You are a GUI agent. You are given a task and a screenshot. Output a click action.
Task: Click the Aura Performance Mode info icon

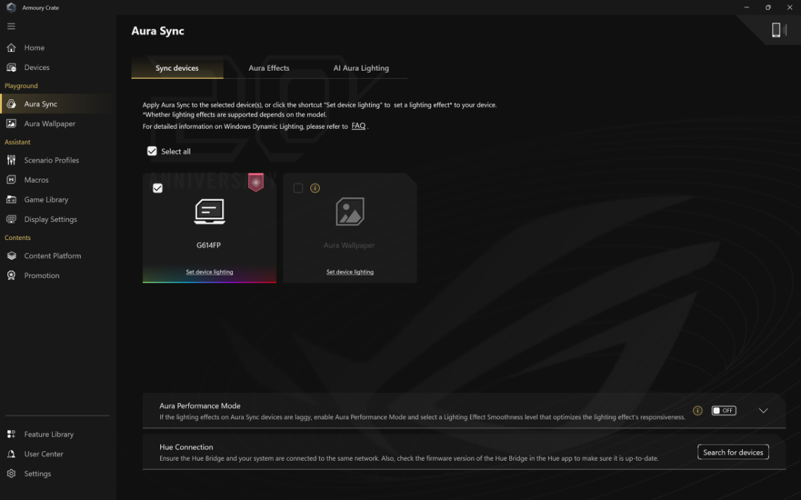698,411
